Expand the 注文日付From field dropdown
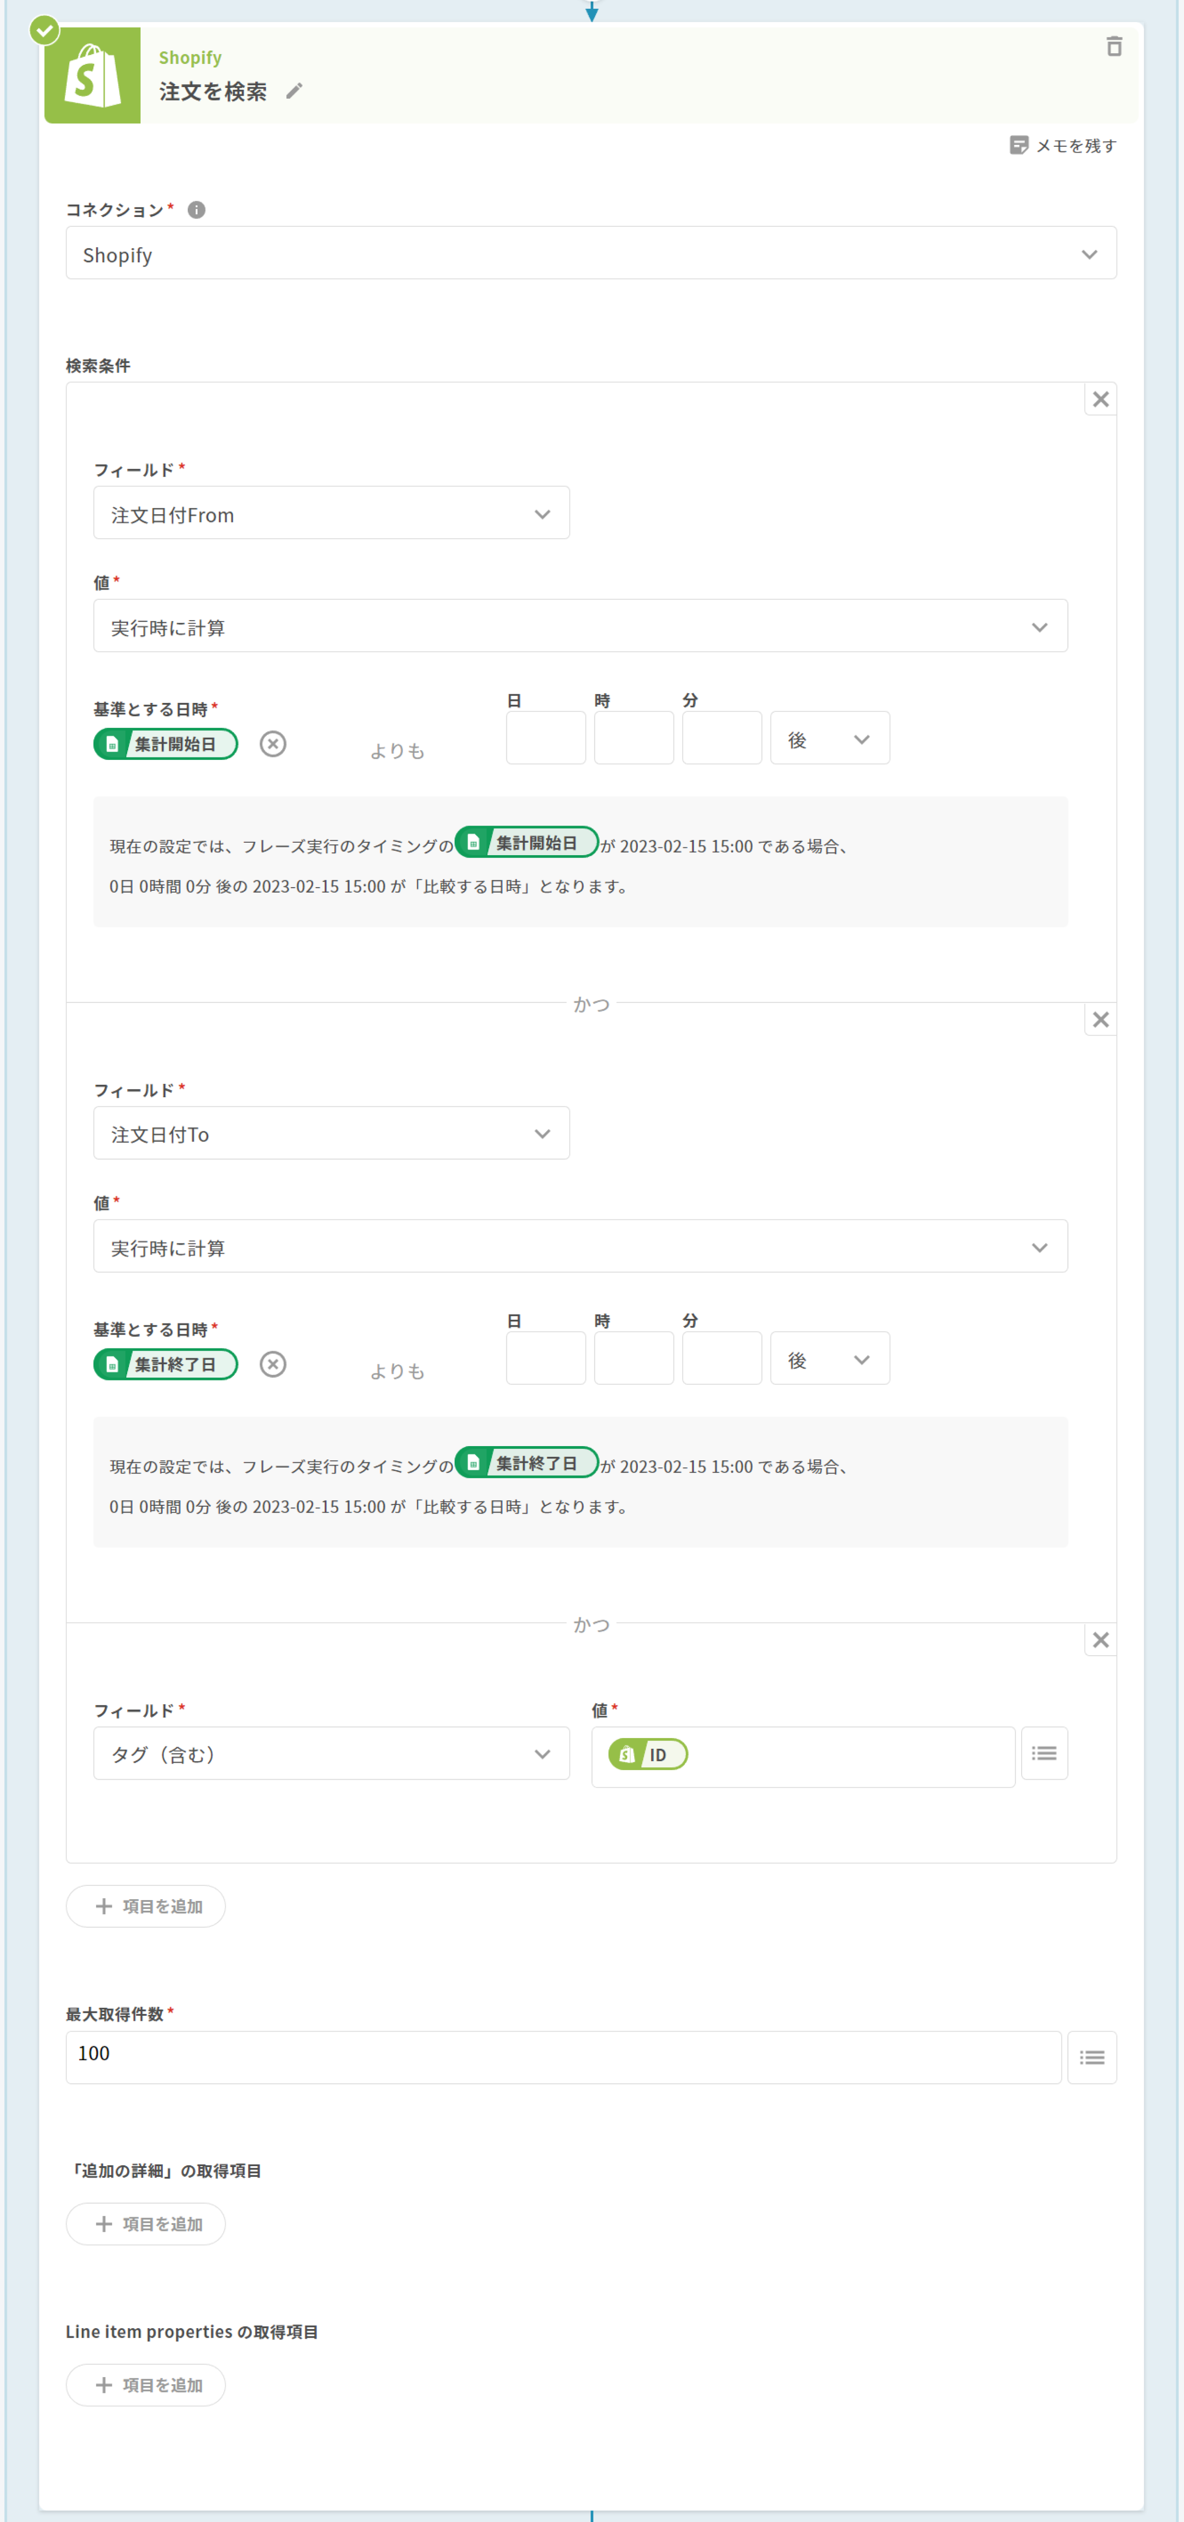Viewport: 1184px width, 2522px height. click(331, 514)
